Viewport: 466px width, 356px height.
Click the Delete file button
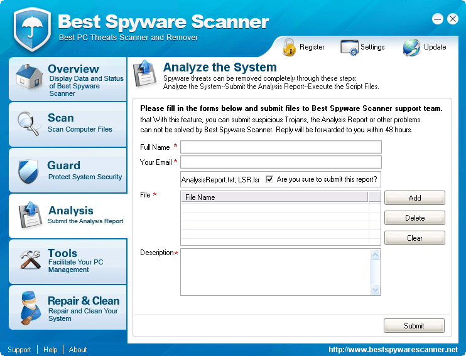pos(415,218)
